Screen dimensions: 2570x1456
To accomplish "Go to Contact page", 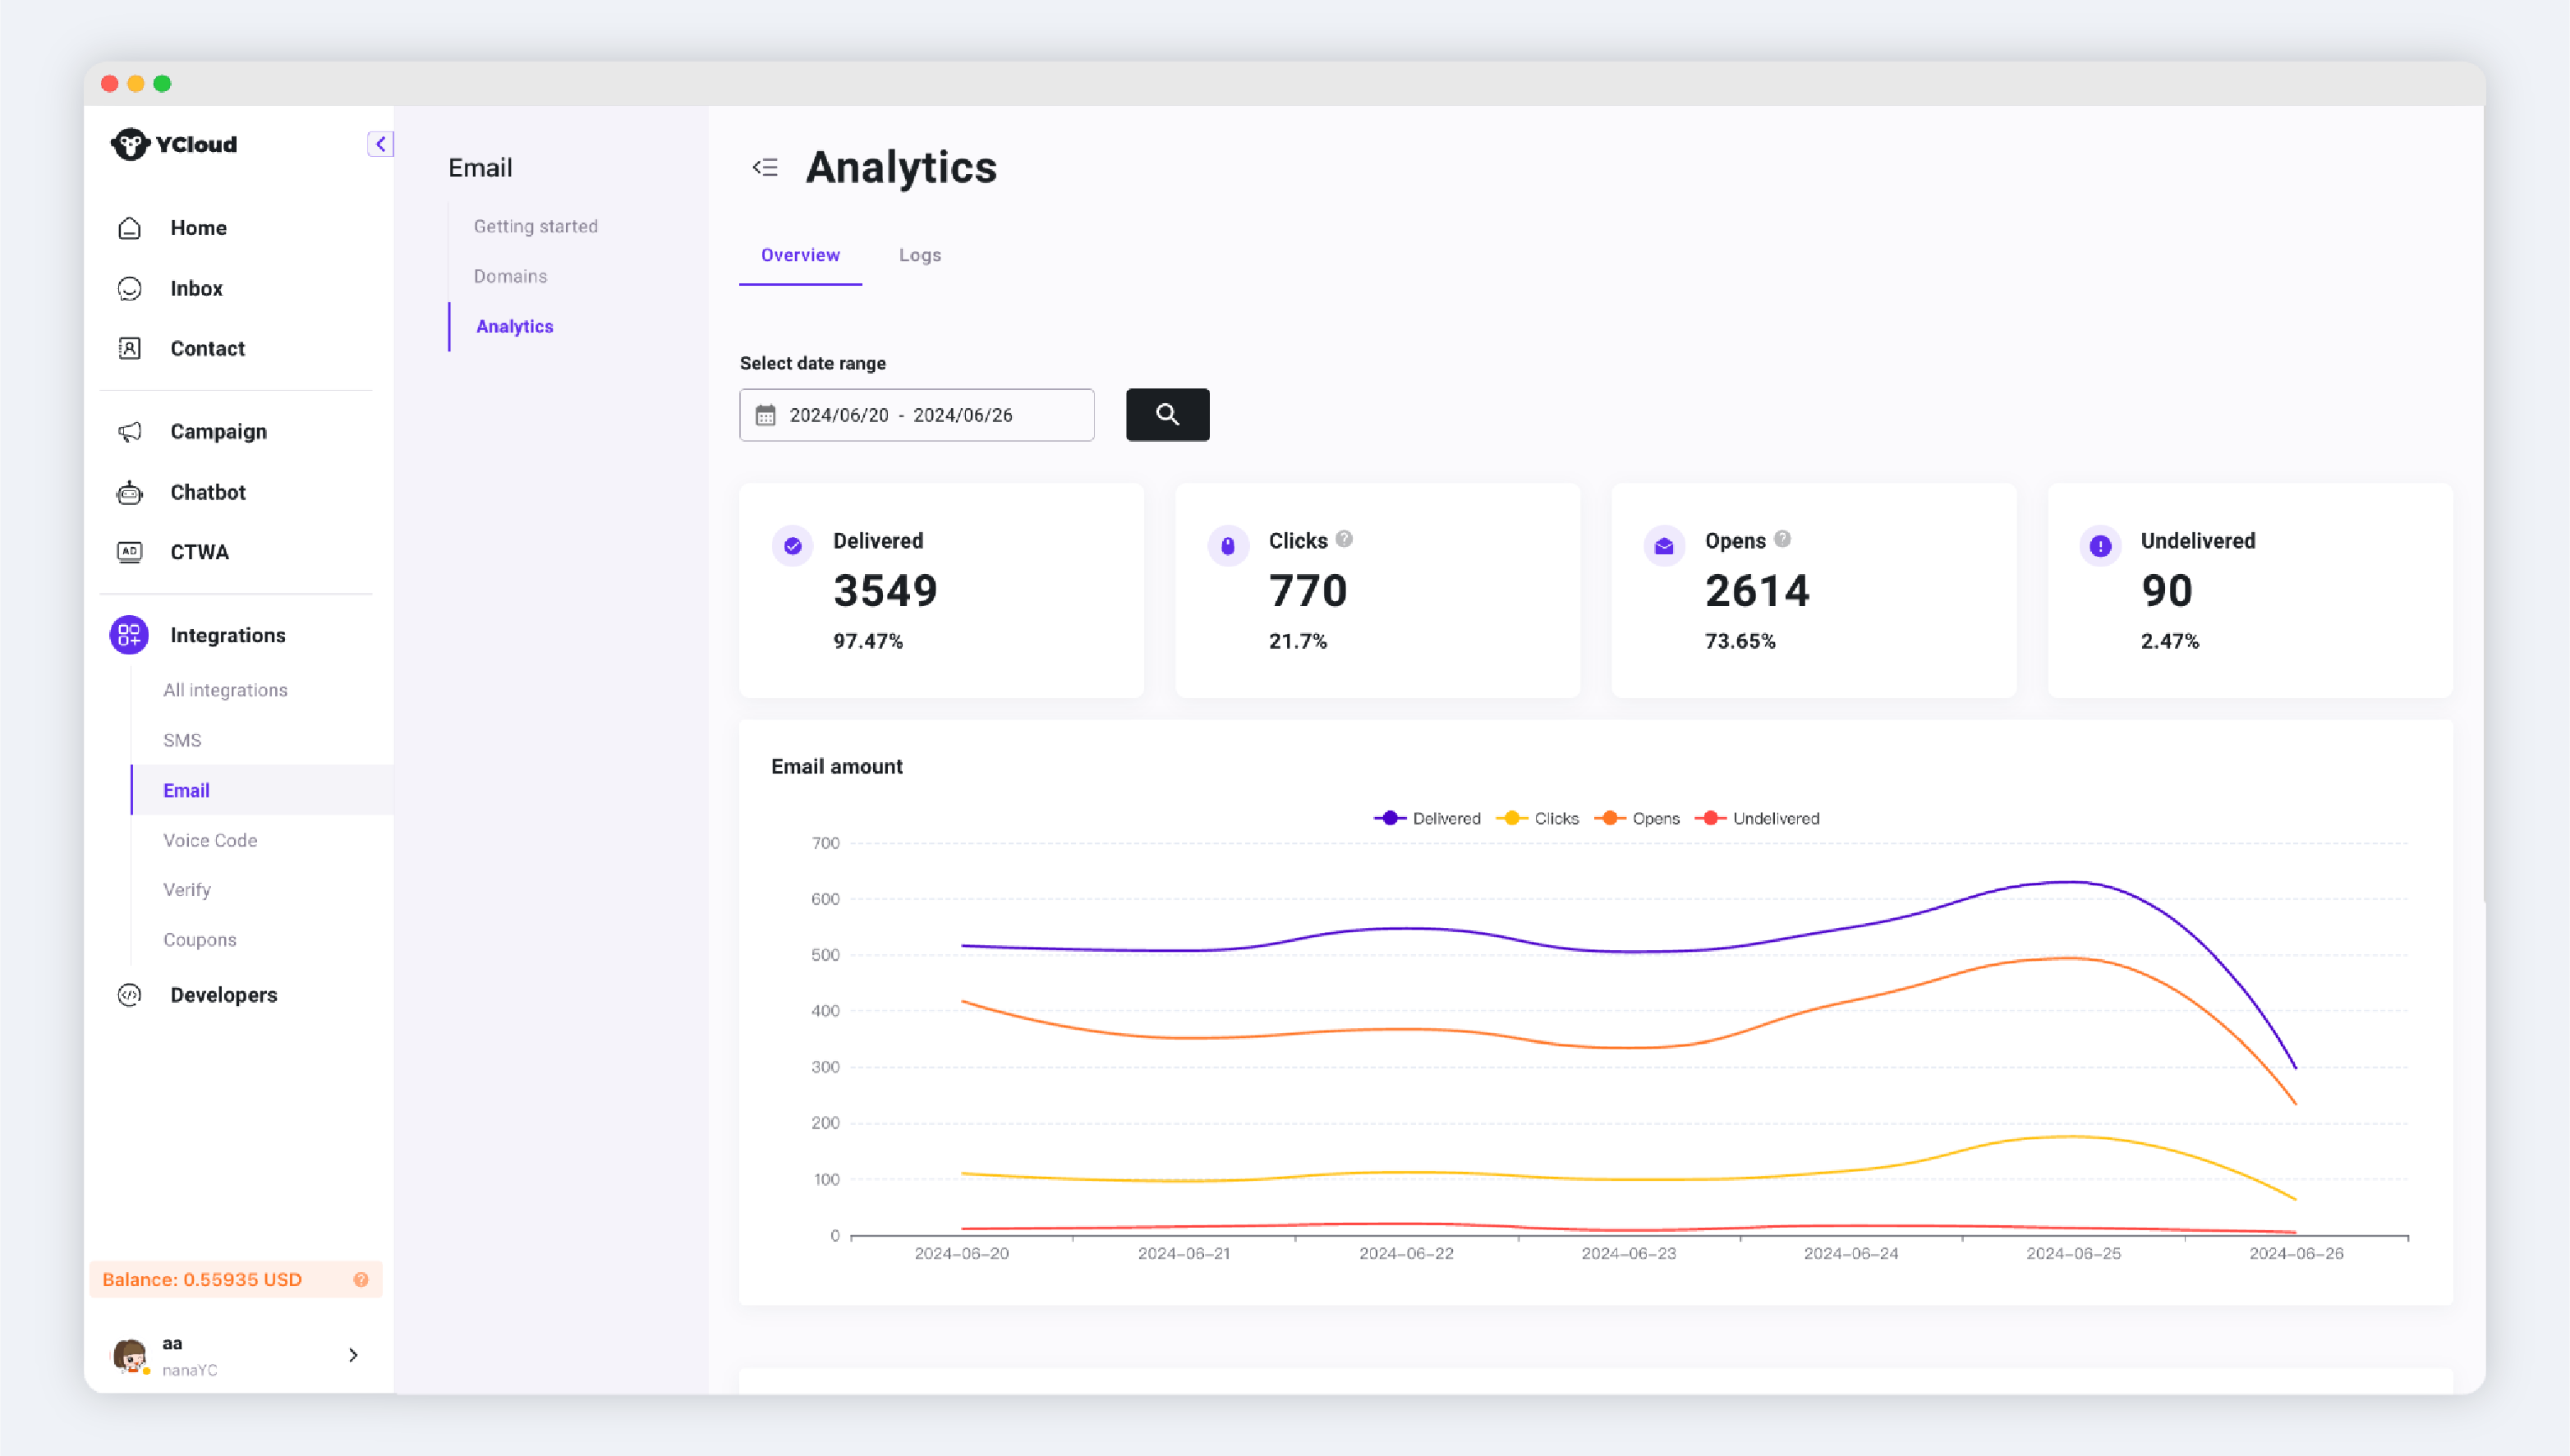I will coord(207,349).
